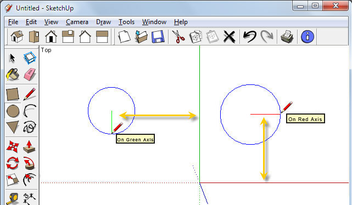Select the Arc tool

tap(30, 111)
